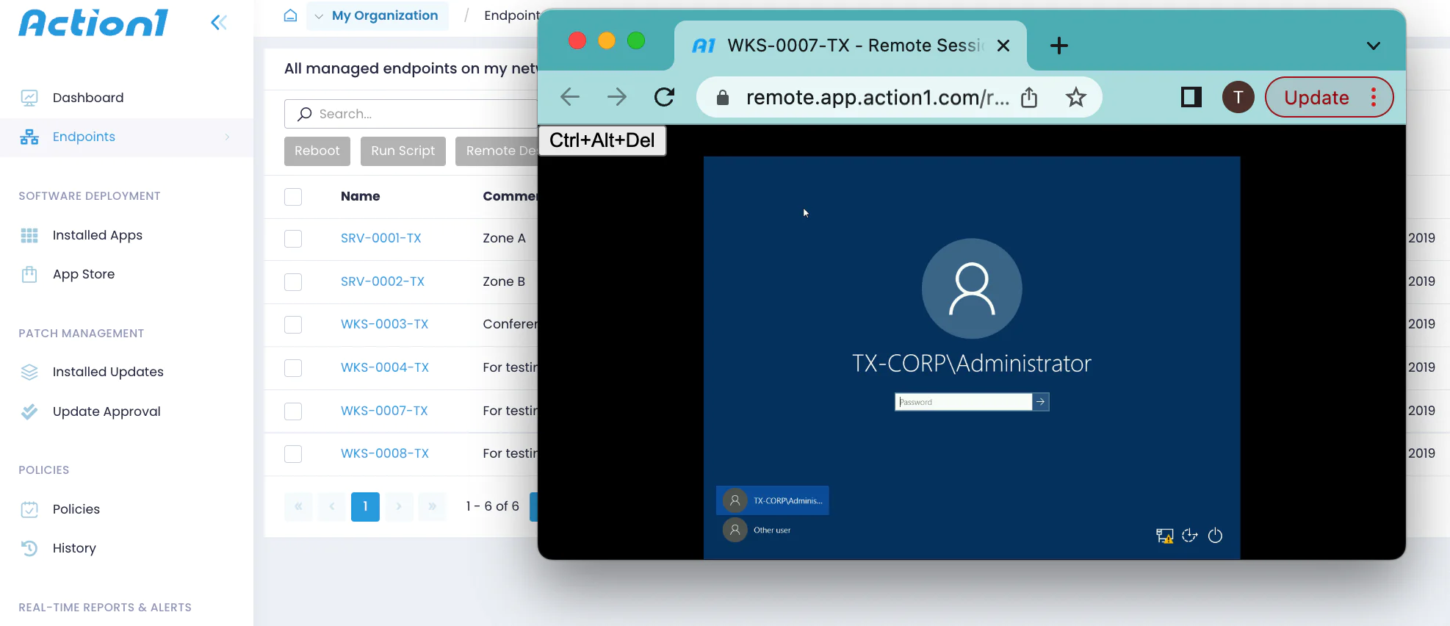Send Ctrl+Alt+Del to remote session
Screen dimensions: 1450x626
tap(602, 140)
